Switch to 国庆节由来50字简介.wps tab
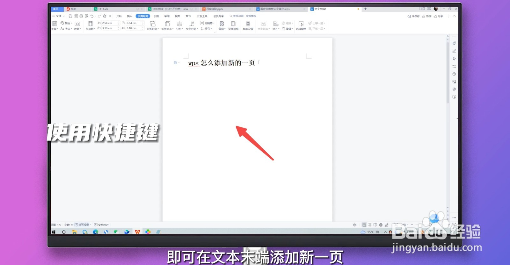 (281, 9)
